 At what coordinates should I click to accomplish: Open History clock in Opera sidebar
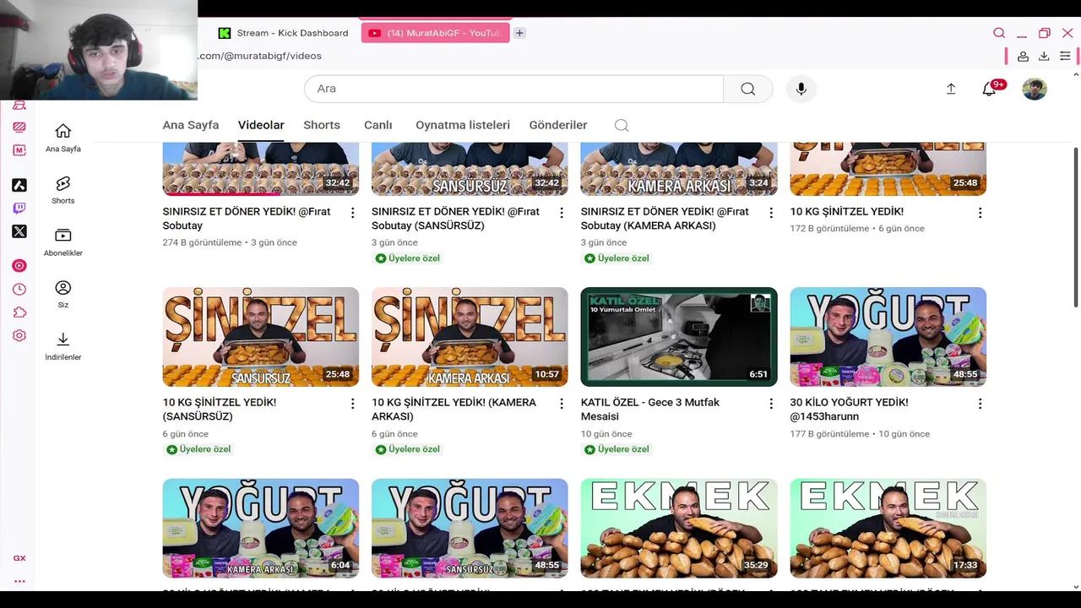tap(19, 289)
